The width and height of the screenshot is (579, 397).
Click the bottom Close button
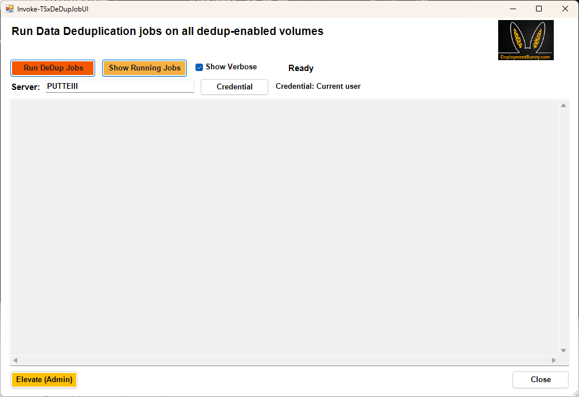541,380
